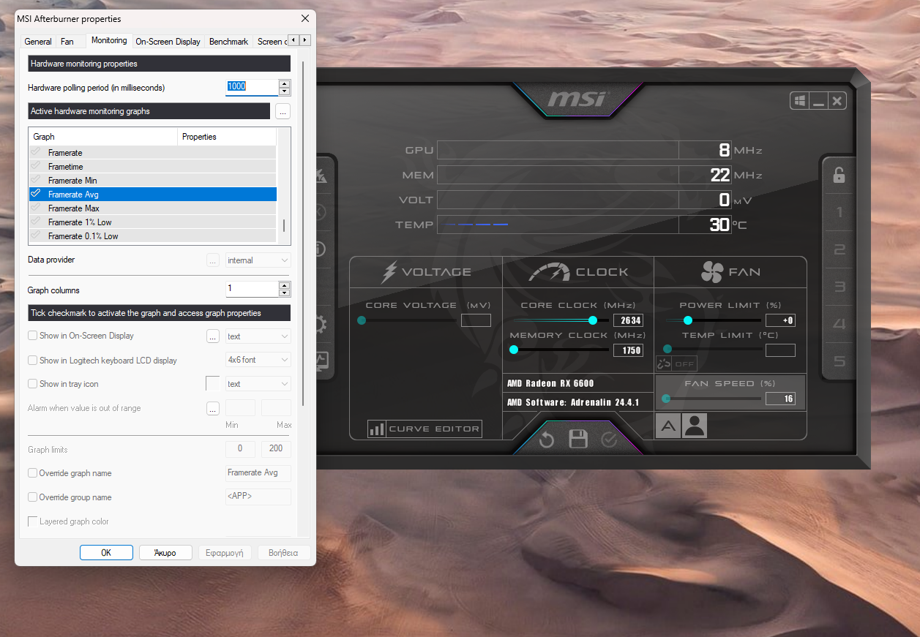The image size is (920, 637).
Task: Toggle checkmark for Framerate Min row
Action: pos(35,180)
